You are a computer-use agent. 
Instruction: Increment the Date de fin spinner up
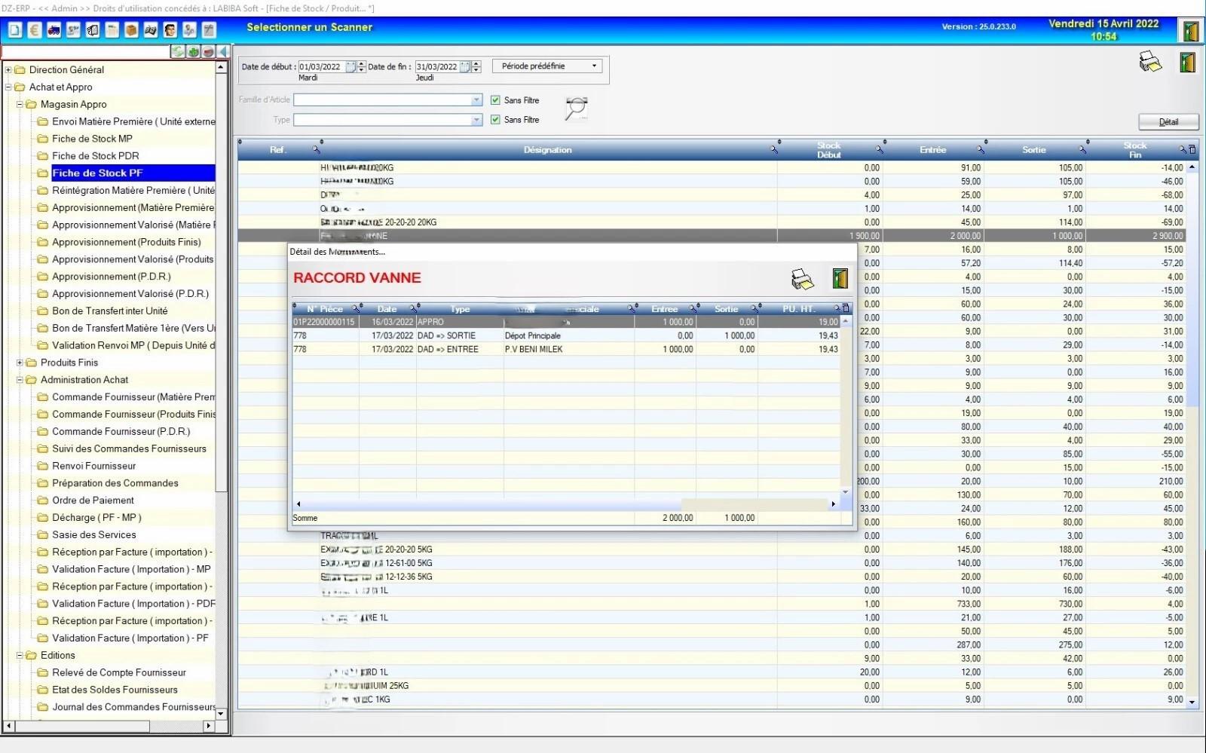point(476,63)
